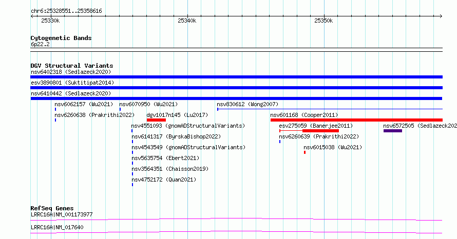
Task: Click nsv6070950 (Wu2021) variant label
Action: point(148,104)
